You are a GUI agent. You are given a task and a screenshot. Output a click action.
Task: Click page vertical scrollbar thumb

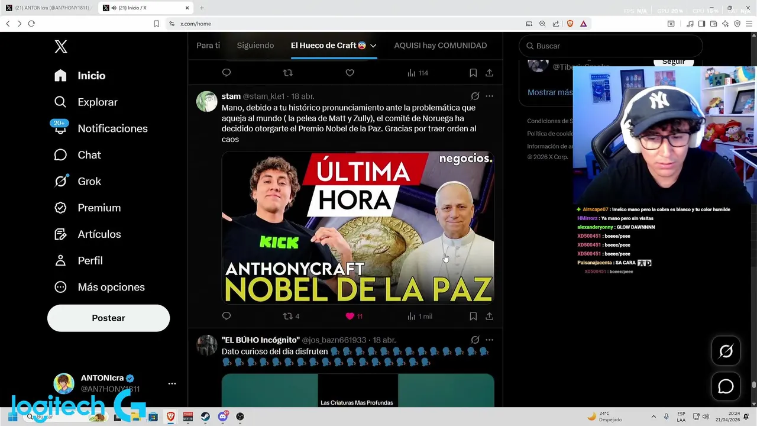[753, 385]
